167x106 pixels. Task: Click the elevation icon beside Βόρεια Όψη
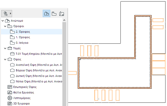(12, 70)
